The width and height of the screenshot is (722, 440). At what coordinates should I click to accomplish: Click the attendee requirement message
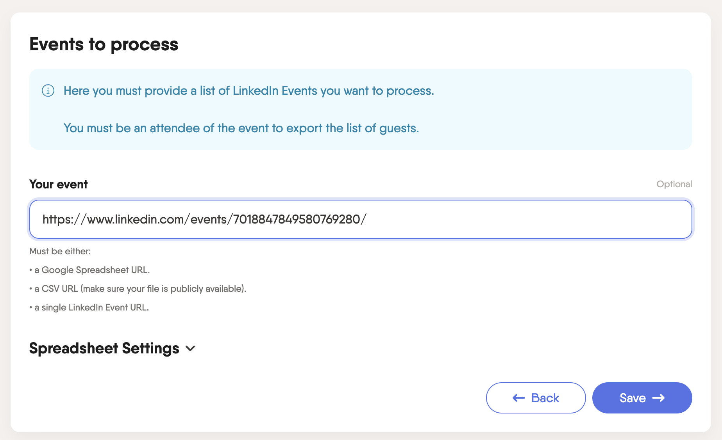coord(241,128)
